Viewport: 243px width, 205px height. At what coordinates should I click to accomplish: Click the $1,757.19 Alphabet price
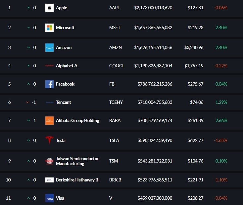pos(194,66)
